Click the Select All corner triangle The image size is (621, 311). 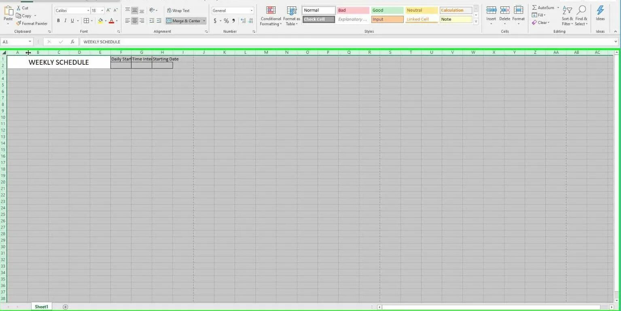coord(4,53)
